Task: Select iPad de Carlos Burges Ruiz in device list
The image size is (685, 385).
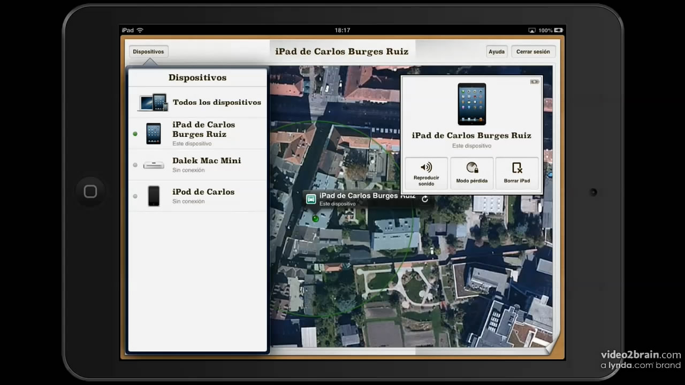Action: coord(197,134)
